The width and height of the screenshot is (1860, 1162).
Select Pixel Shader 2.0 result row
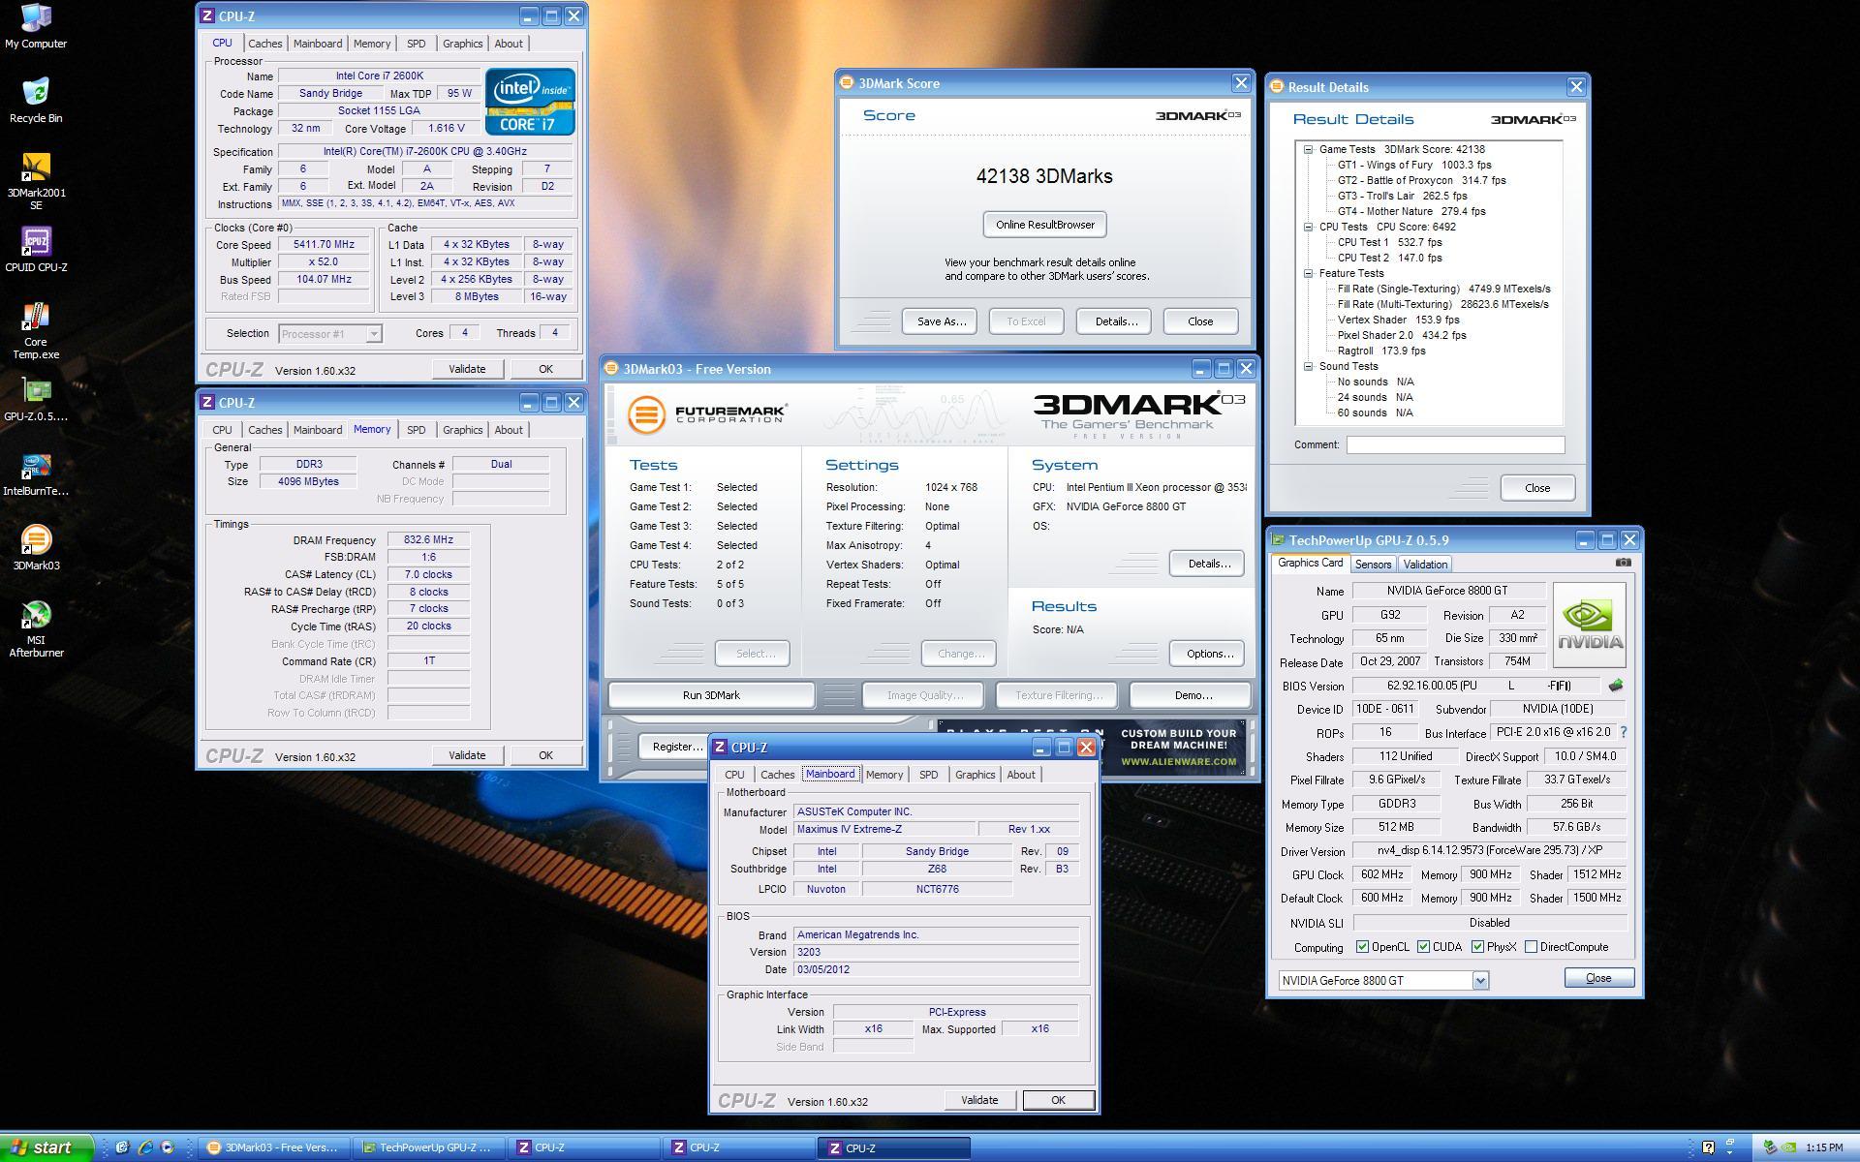[x=1402, y=335]
